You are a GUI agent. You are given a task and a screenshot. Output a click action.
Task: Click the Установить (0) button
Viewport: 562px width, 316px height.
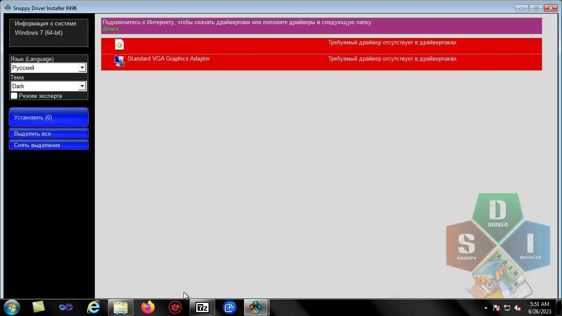point(49,117)
